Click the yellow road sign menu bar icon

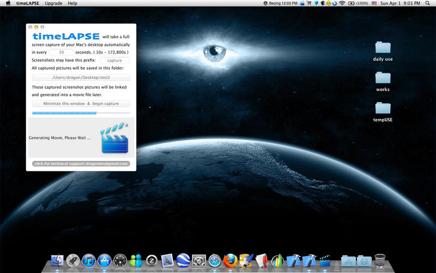pos(329,3)
